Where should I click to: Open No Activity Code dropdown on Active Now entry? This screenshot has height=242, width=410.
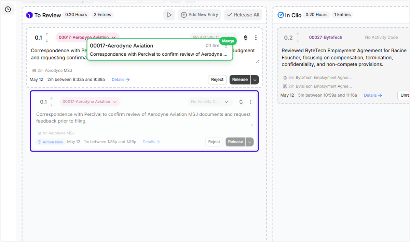[x=210, y=102]
